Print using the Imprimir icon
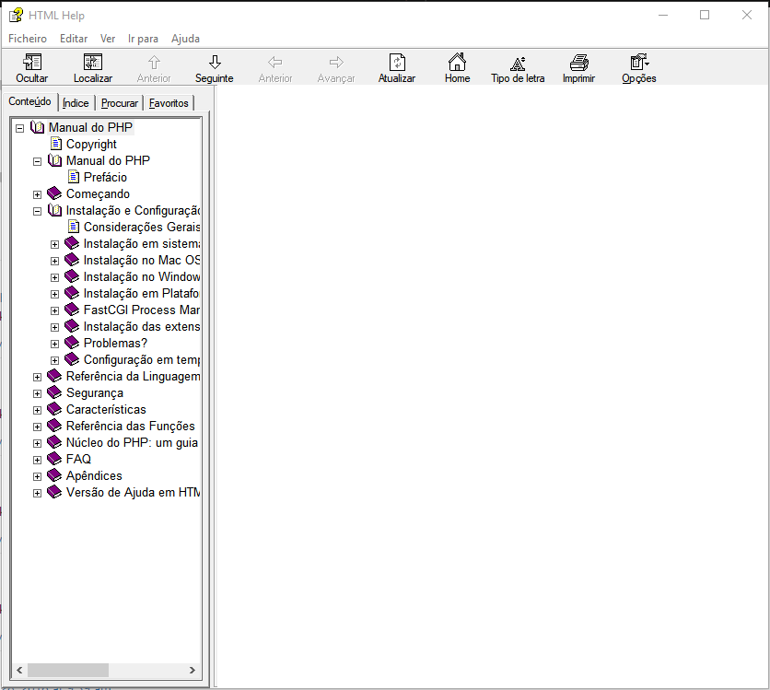The width and height of the screenshot is (770, 690). (x=578, y=63)
